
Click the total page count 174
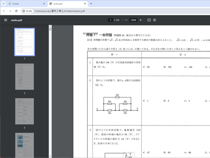tap(117, 20)
